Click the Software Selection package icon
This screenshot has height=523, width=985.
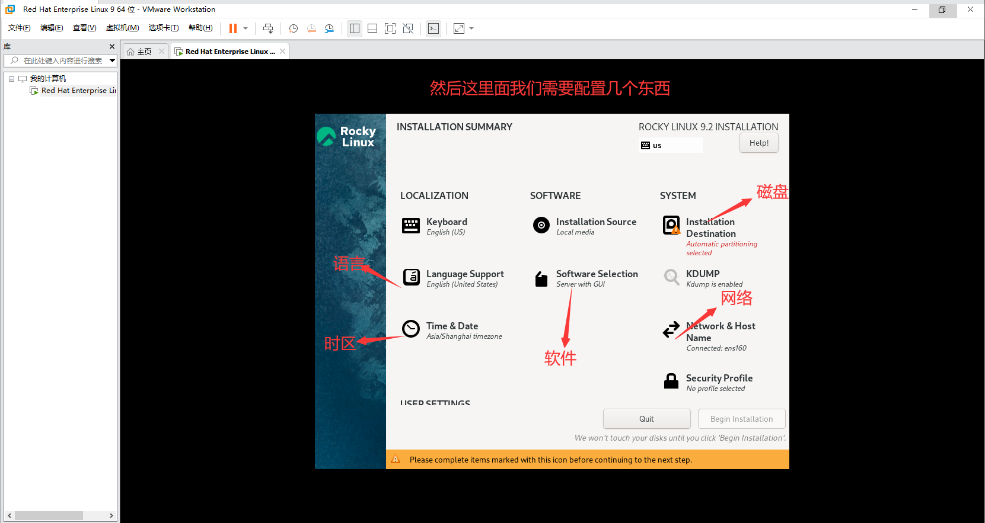click(x=541, y=279)
